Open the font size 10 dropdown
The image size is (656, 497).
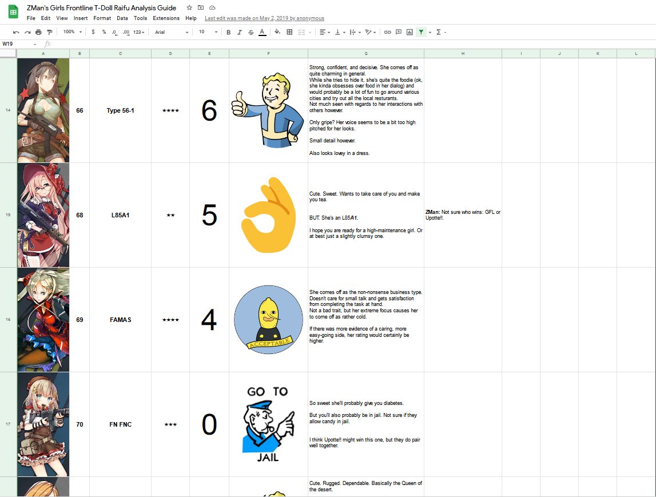[x=208, y=32]
